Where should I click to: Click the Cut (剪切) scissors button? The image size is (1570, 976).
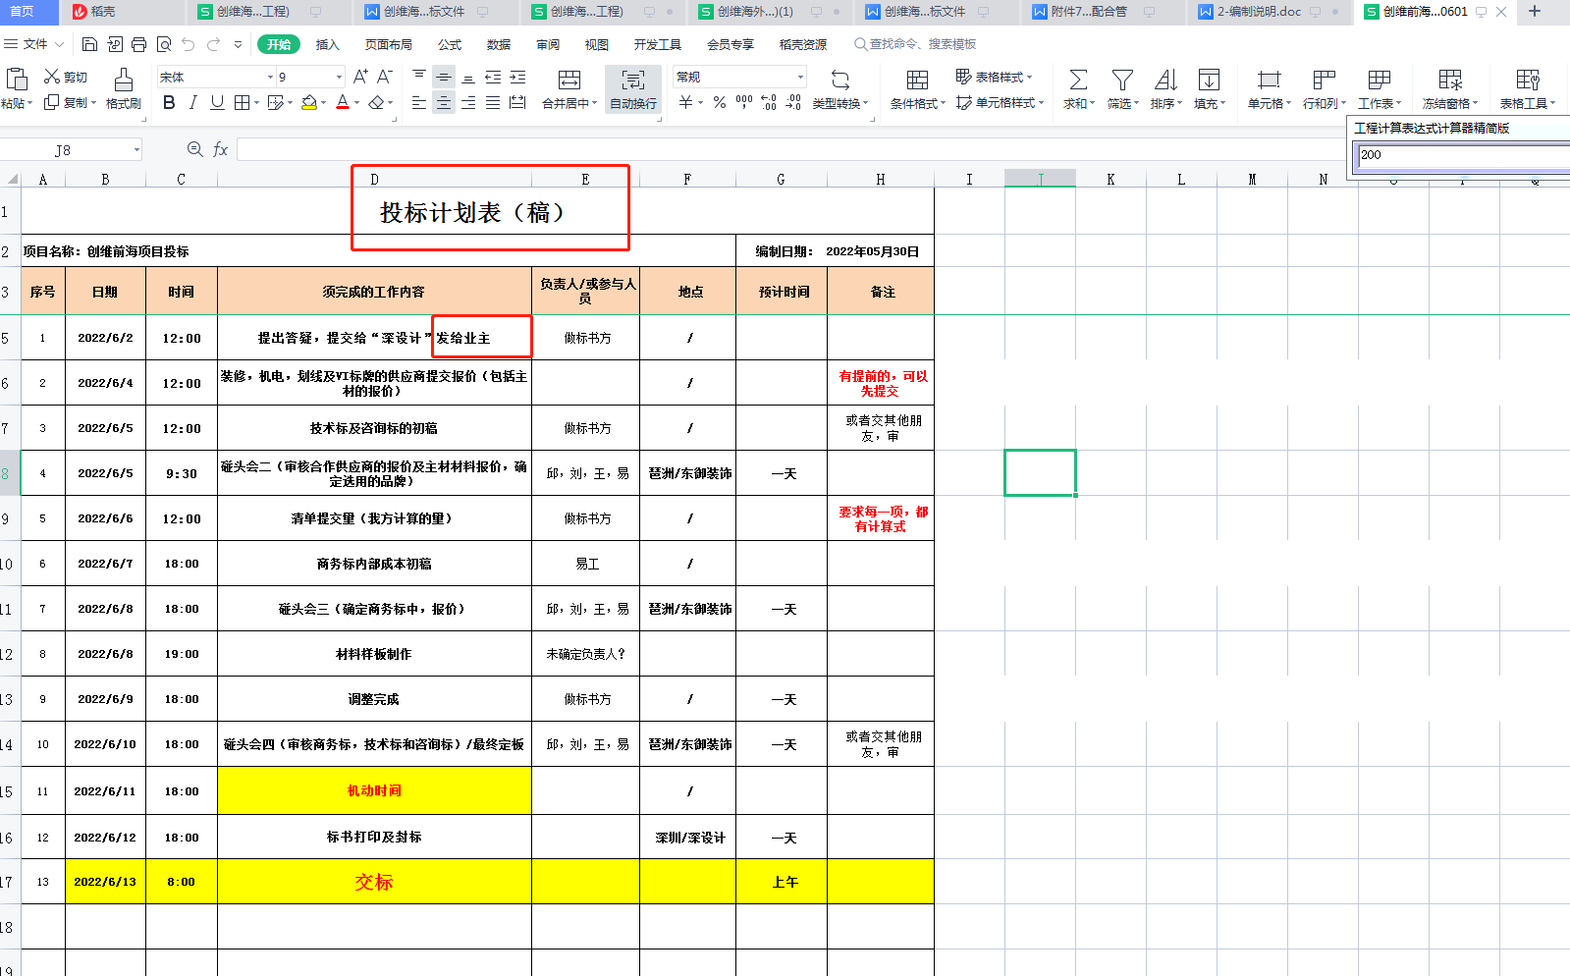[66, 77]
